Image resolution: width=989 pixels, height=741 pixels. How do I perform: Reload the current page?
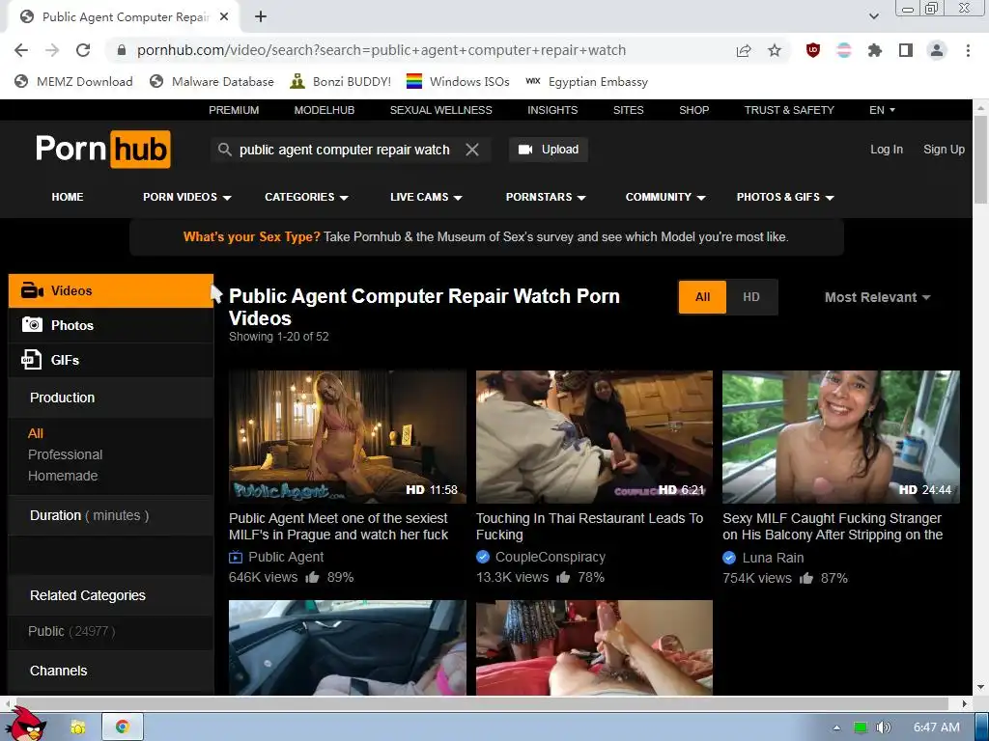click(83, 50)
